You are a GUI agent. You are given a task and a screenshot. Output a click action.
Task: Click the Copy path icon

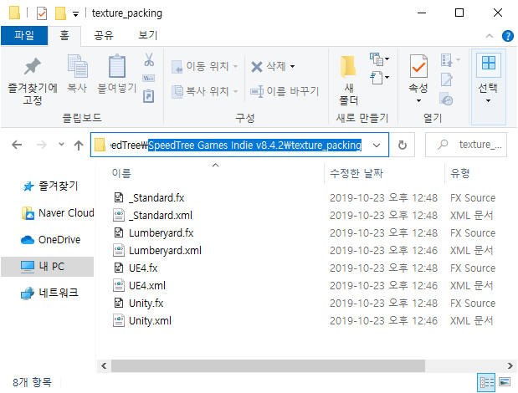[149, 79]
